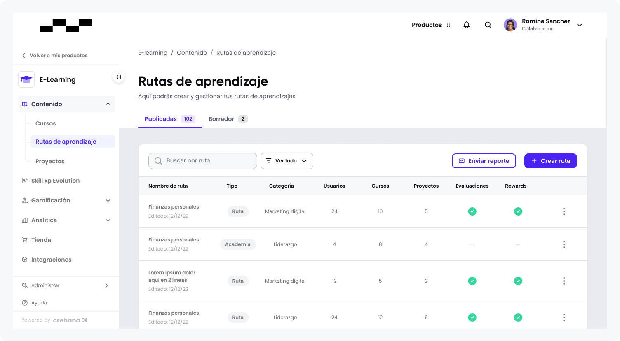Click Romina Sanchez profile avatar

510,25
